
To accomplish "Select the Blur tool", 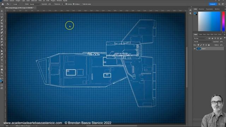I will pyautogui.click(x=2, y=51).
